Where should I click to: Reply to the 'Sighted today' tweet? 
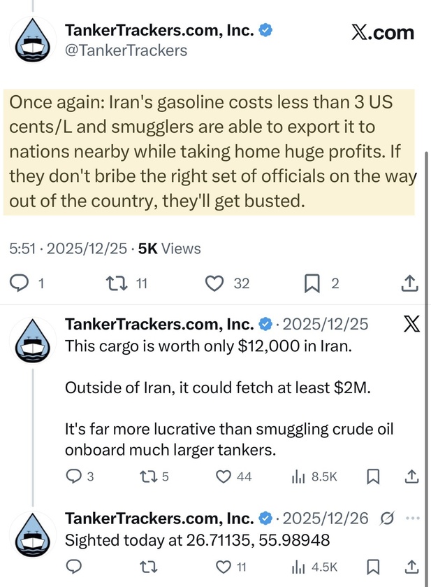73,566
